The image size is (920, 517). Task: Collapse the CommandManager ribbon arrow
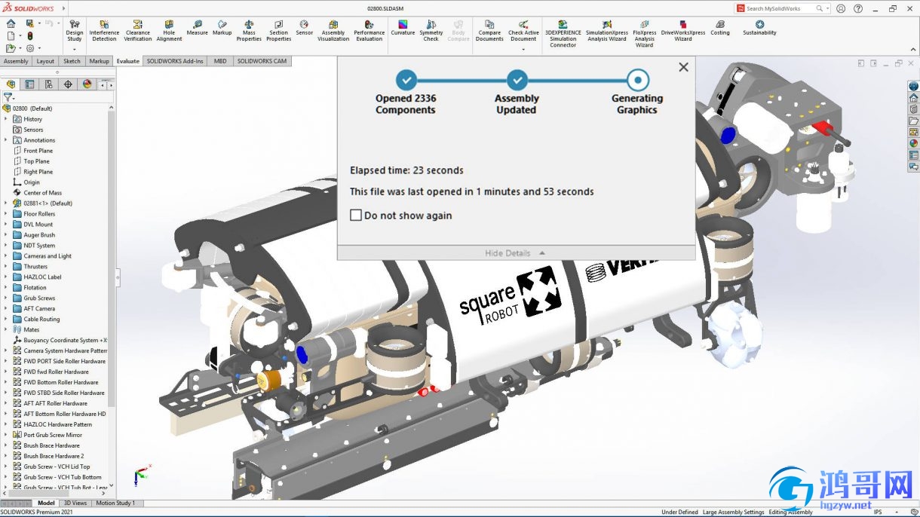click(x=913, y=50)
